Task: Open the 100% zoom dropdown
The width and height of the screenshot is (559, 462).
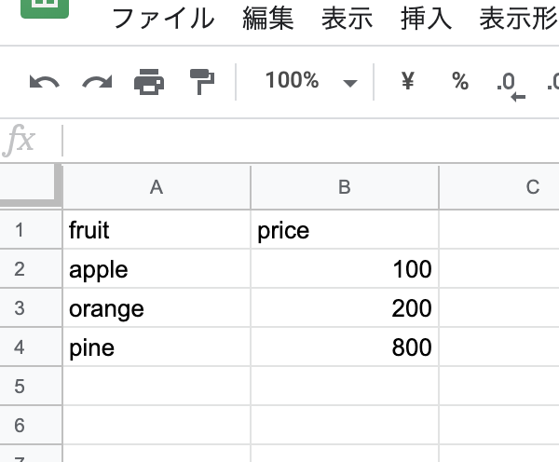Action: [x=310, y=81]
